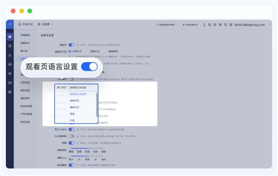Disable the 禁止Firefox toggle
Screen dimensions: 278x176
71,129
